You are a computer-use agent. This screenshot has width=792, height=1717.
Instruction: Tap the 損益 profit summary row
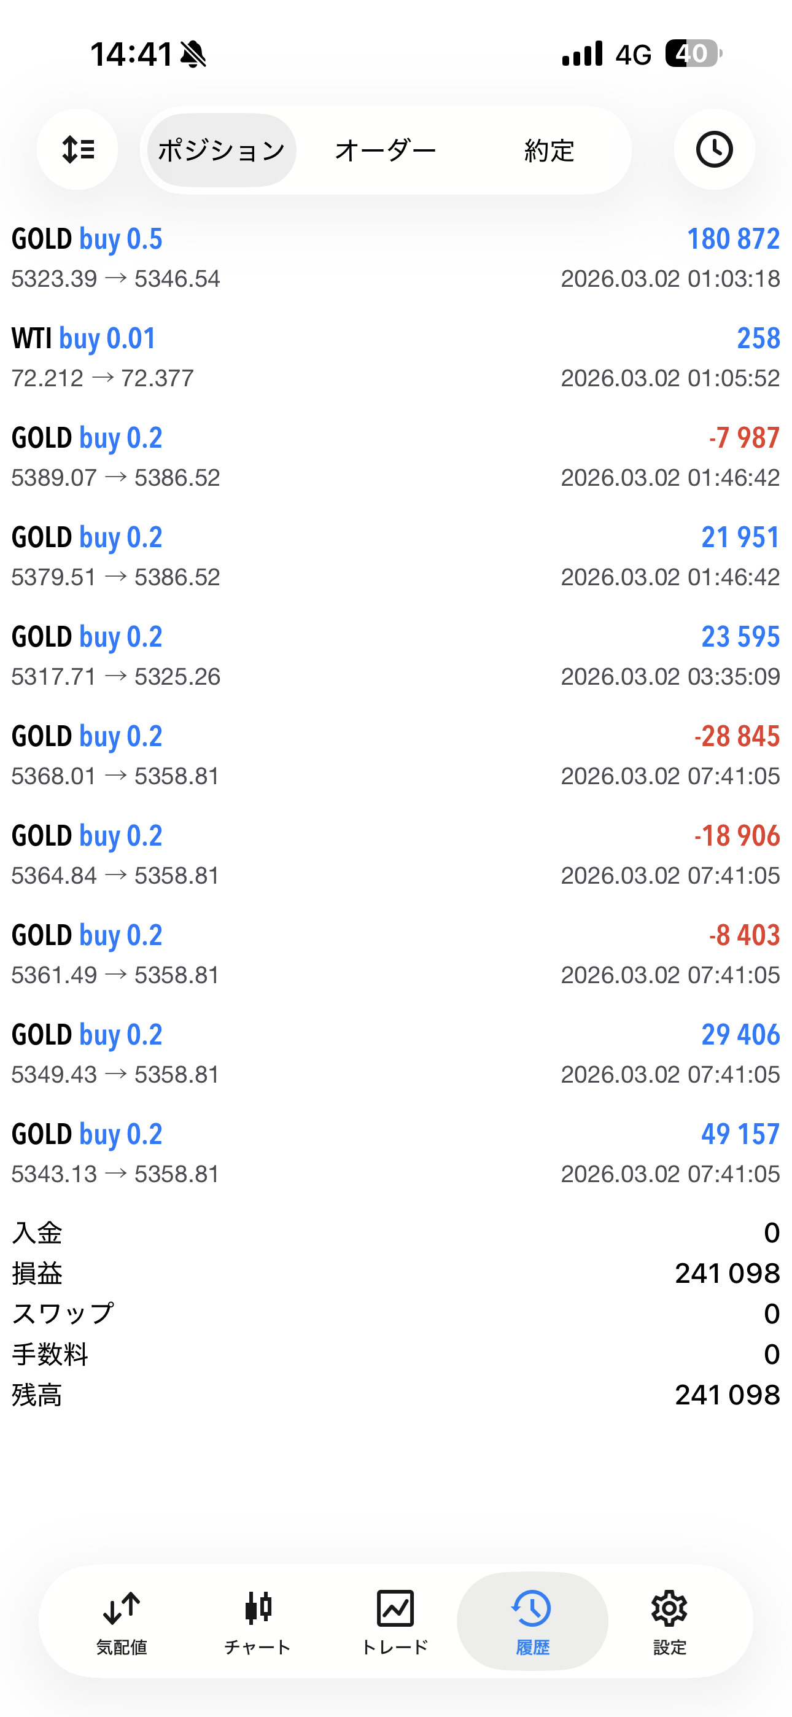pyautogui.click(x=396, y=1273)
